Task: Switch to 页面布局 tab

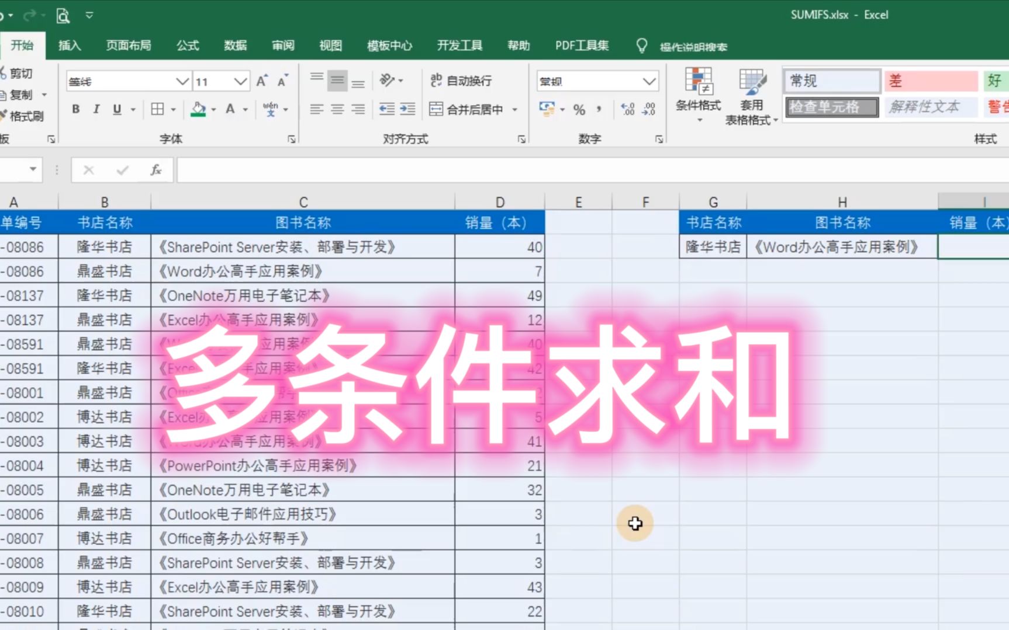Action: (129, 46)
